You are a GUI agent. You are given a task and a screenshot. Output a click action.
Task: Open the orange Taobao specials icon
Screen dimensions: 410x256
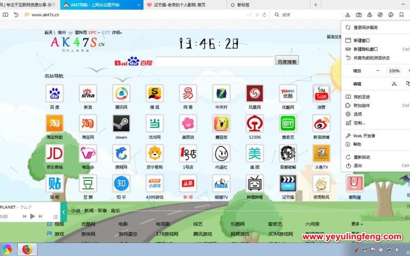tap(54, 123)
